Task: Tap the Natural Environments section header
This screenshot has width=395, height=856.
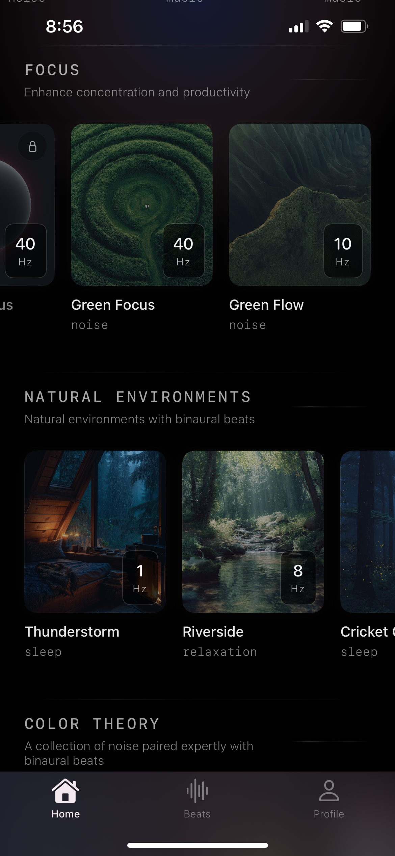Action: point(138,397)
